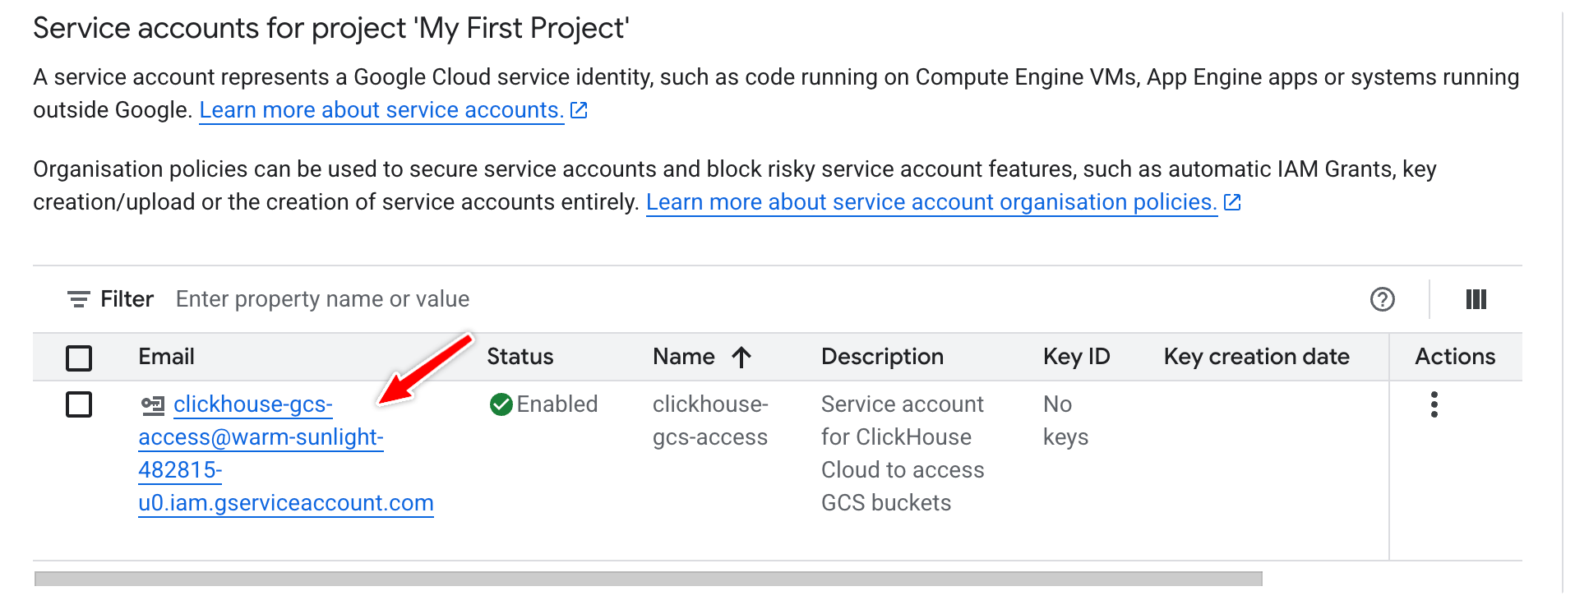This screenshot has height=605, width=1575.
Task: Sort by the Status column header
Action: 520,357
